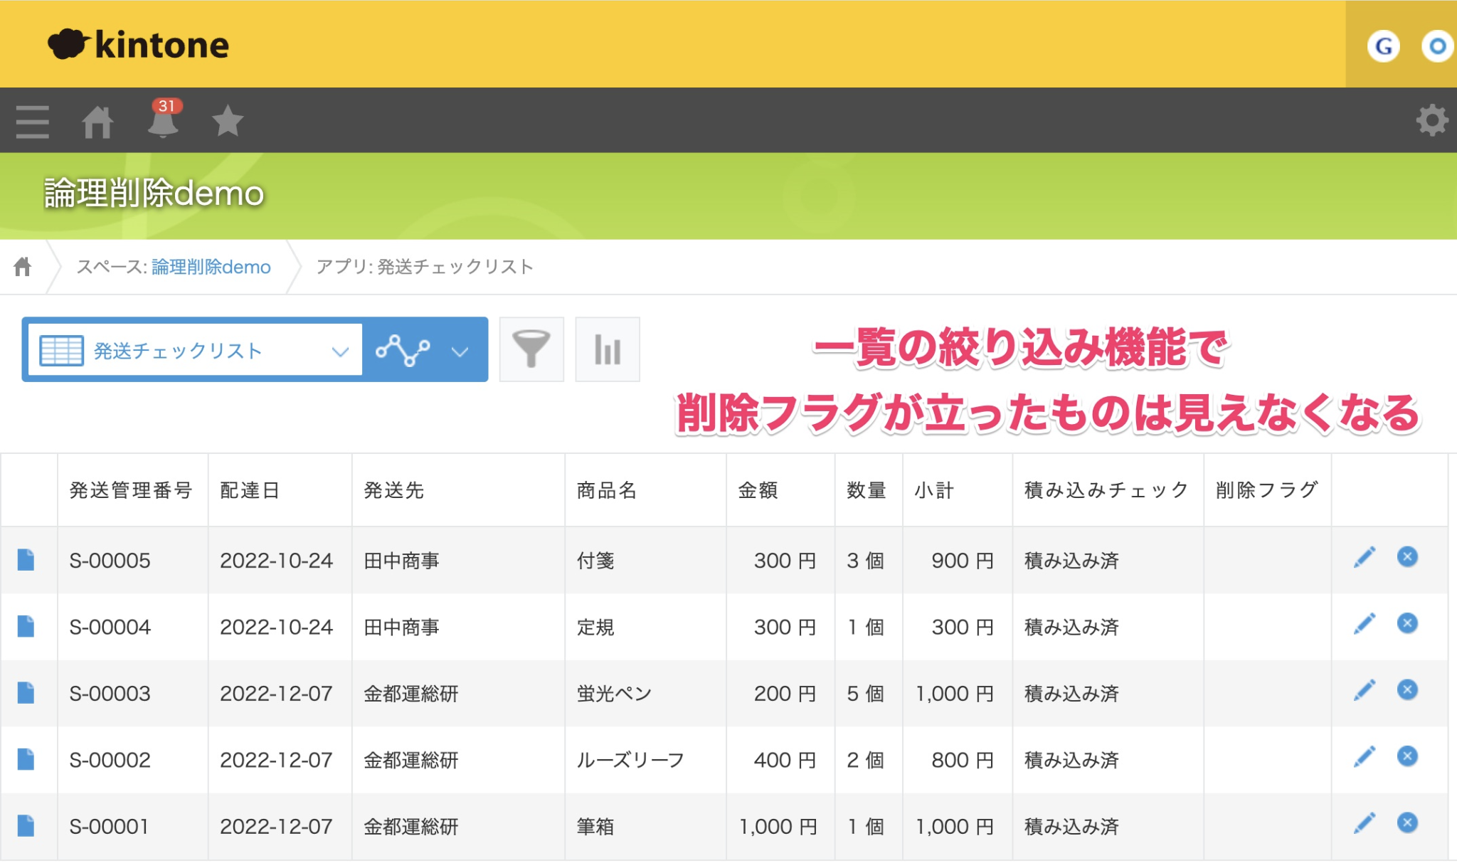Open the chart aggregation icon

point(608,349)
